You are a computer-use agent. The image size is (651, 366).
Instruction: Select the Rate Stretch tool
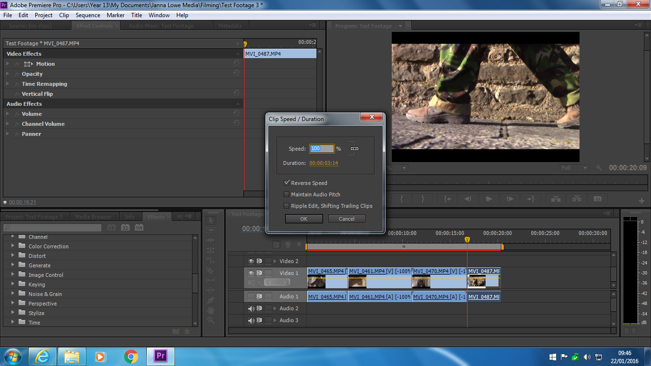pos(211,260)
